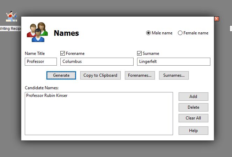Click the Delete button
The width and height of the screenshot is (232, 157).
tap(193, 107)
